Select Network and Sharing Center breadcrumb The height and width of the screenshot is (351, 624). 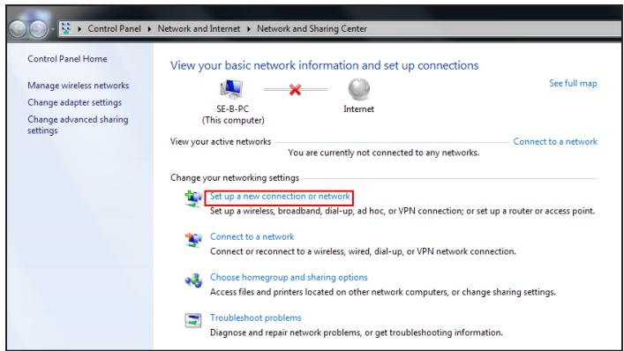[x=312, y=28]
